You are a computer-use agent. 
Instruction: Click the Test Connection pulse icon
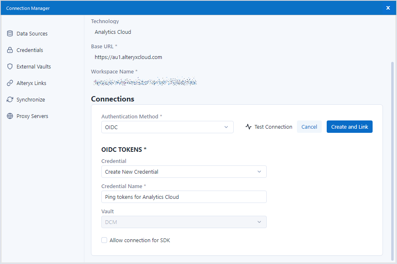(x=249, y=127)
